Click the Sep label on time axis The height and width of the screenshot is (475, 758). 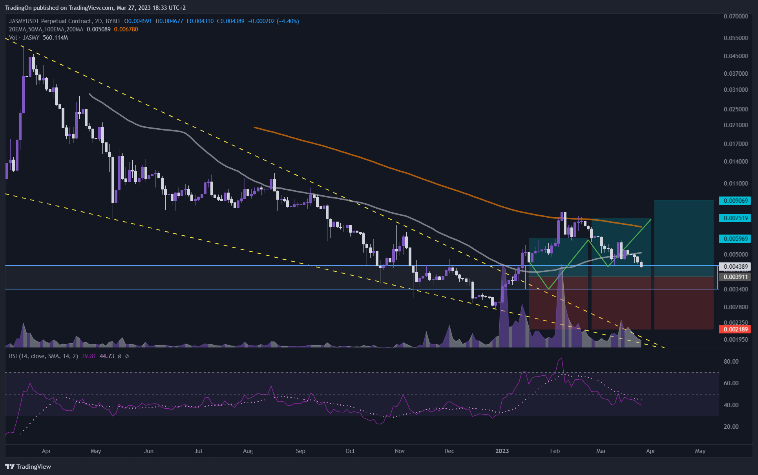click(301, 451)
